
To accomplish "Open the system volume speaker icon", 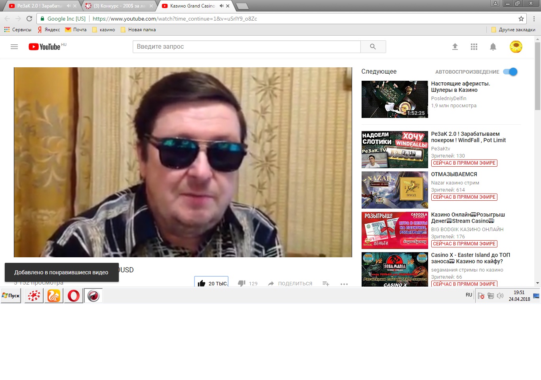I will coord(500,296).
